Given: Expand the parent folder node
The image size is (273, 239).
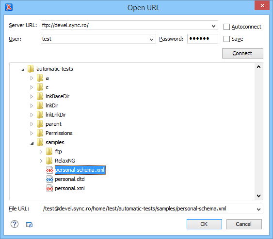Looking at the screenshot, I should click(32, 124).
